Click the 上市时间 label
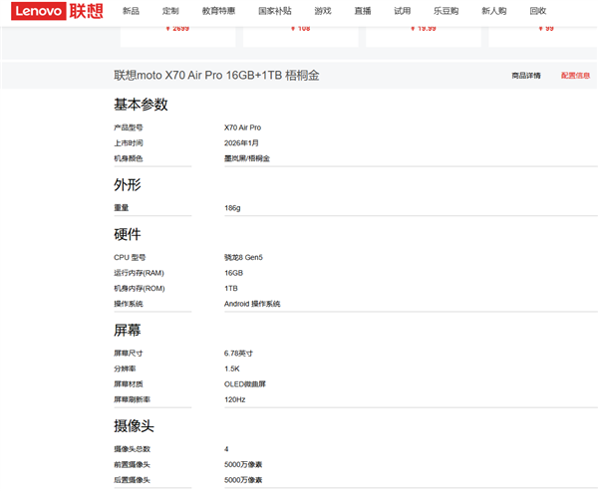The width and height of the screenshot is (598, 491). pos(129,143)
